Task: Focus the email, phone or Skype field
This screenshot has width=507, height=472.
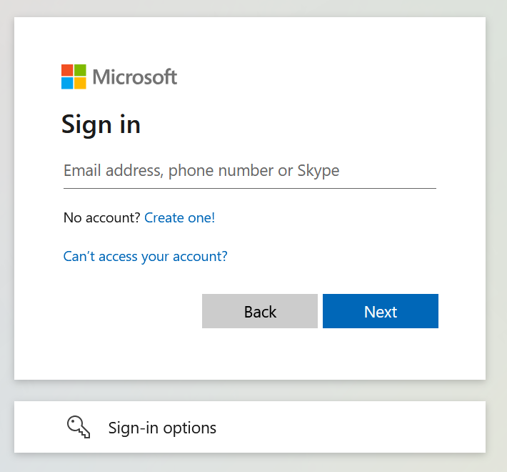Action: click(x=250, y=171)
